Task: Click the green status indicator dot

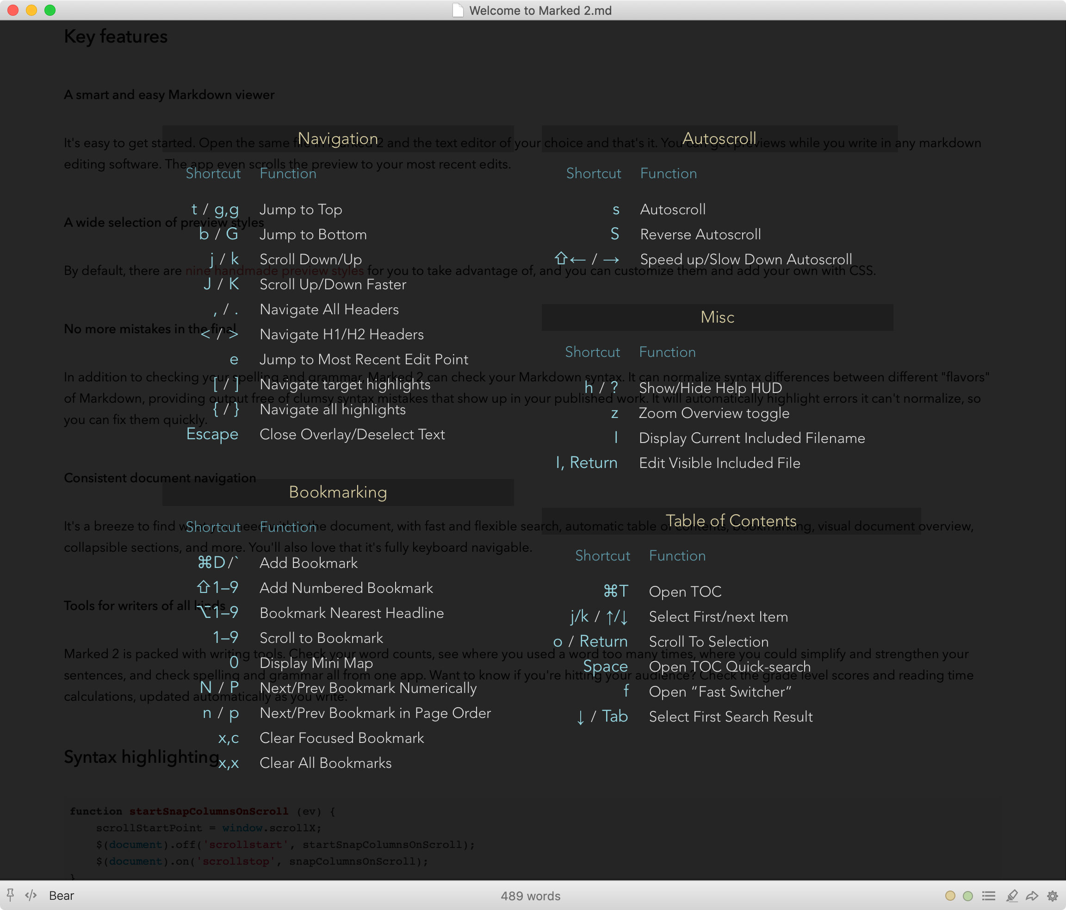Action: click(x=968, y=896)
